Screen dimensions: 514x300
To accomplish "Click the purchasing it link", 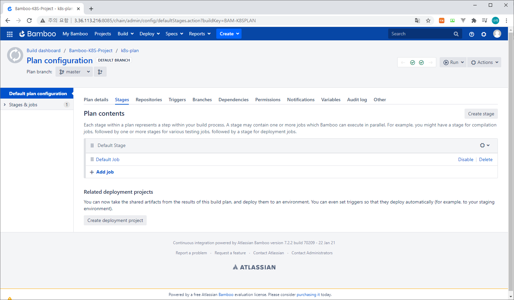I will (x=308, y=295).
